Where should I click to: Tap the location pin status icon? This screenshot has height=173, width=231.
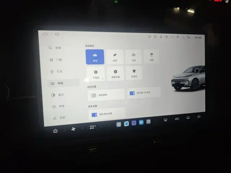(166, 37)
